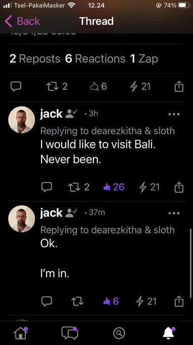
Task: Open jack's avatar on the 3h reply
Action: pos(21,120)
